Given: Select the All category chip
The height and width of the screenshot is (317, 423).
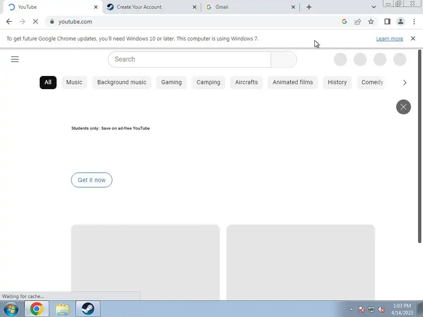Looking at the screenshot, I should [48, 82].
